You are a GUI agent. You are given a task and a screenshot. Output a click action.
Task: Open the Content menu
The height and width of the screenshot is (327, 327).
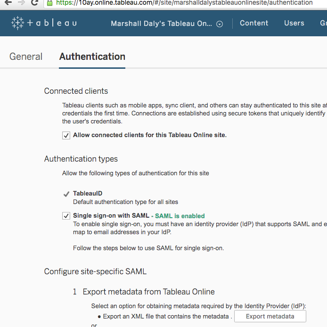coord(253,23)
